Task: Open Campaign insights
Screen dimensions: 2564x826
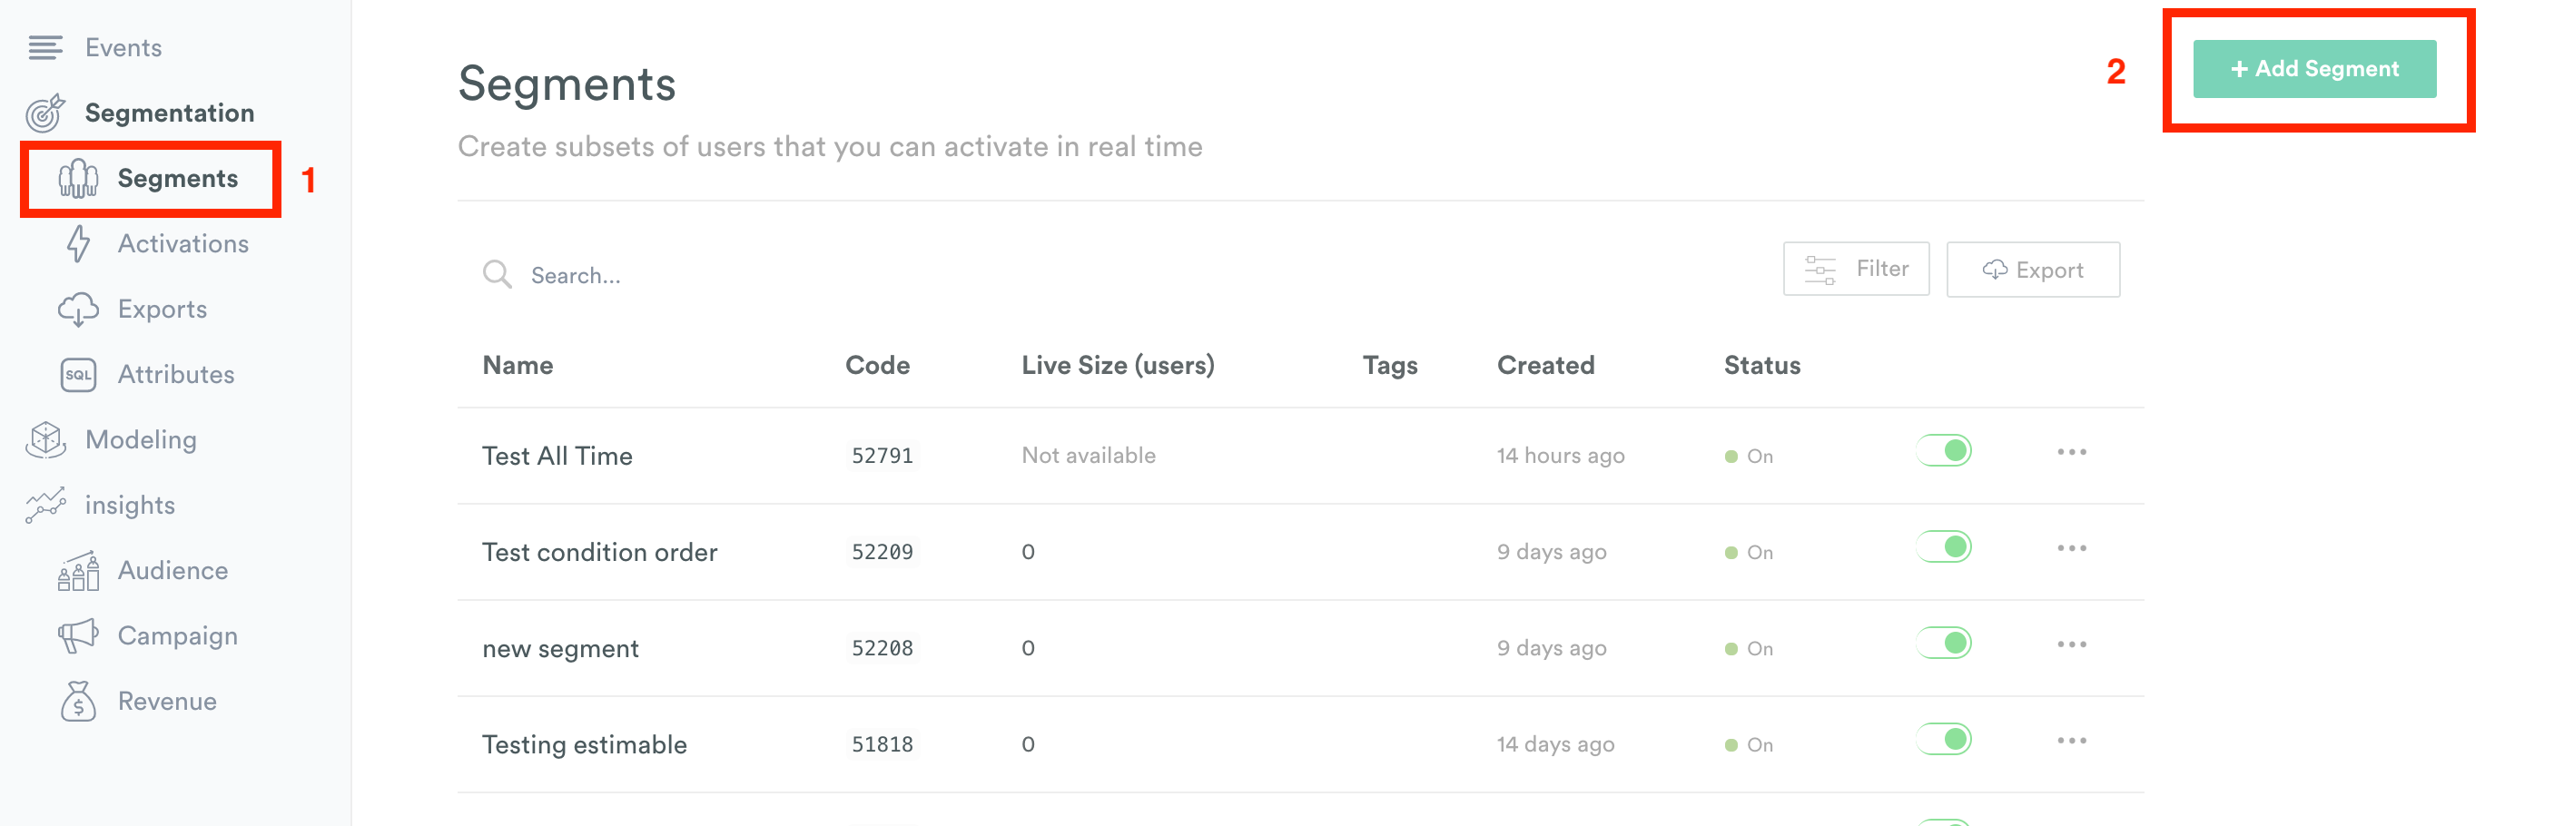Action: [178, 636]
